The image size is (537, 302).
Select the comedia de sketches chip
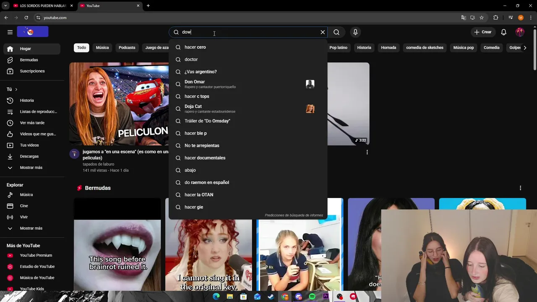[x=425, y=47]
